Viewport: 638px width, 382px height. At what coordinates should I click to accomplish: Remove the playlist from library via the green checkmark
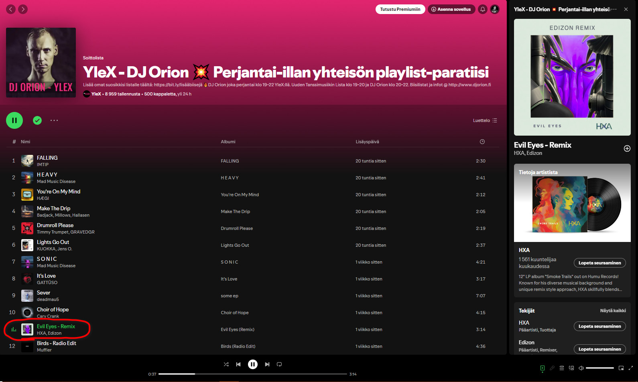pos(37,120)
